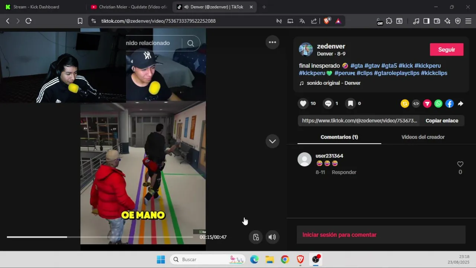This screenshot has width=476, height=268.
Task: Toggle the video player sound with the speaker icon
Action: tap(272, 237)
